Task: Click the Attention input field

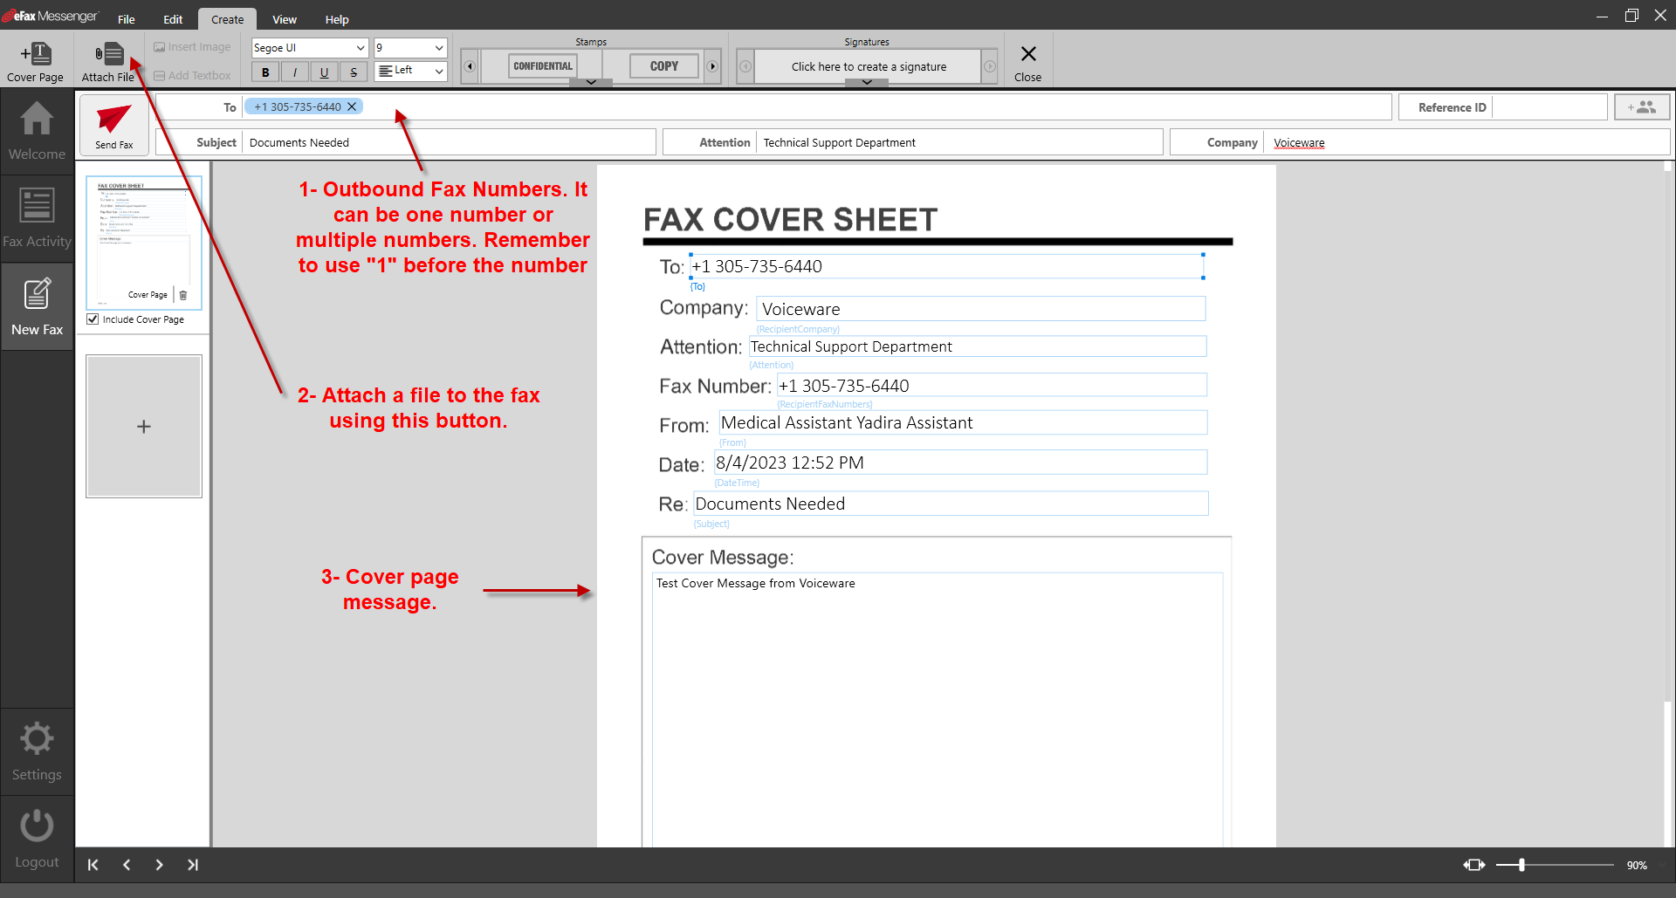Action: tap(959, 142)
